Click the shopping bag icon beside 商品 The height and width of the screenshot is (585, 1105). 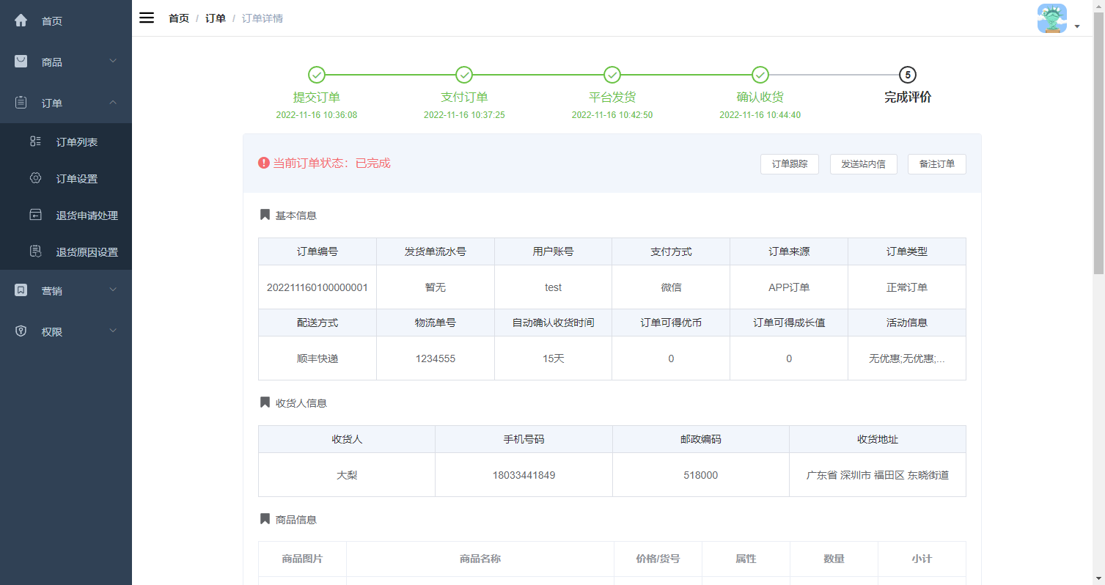point(21,62)
